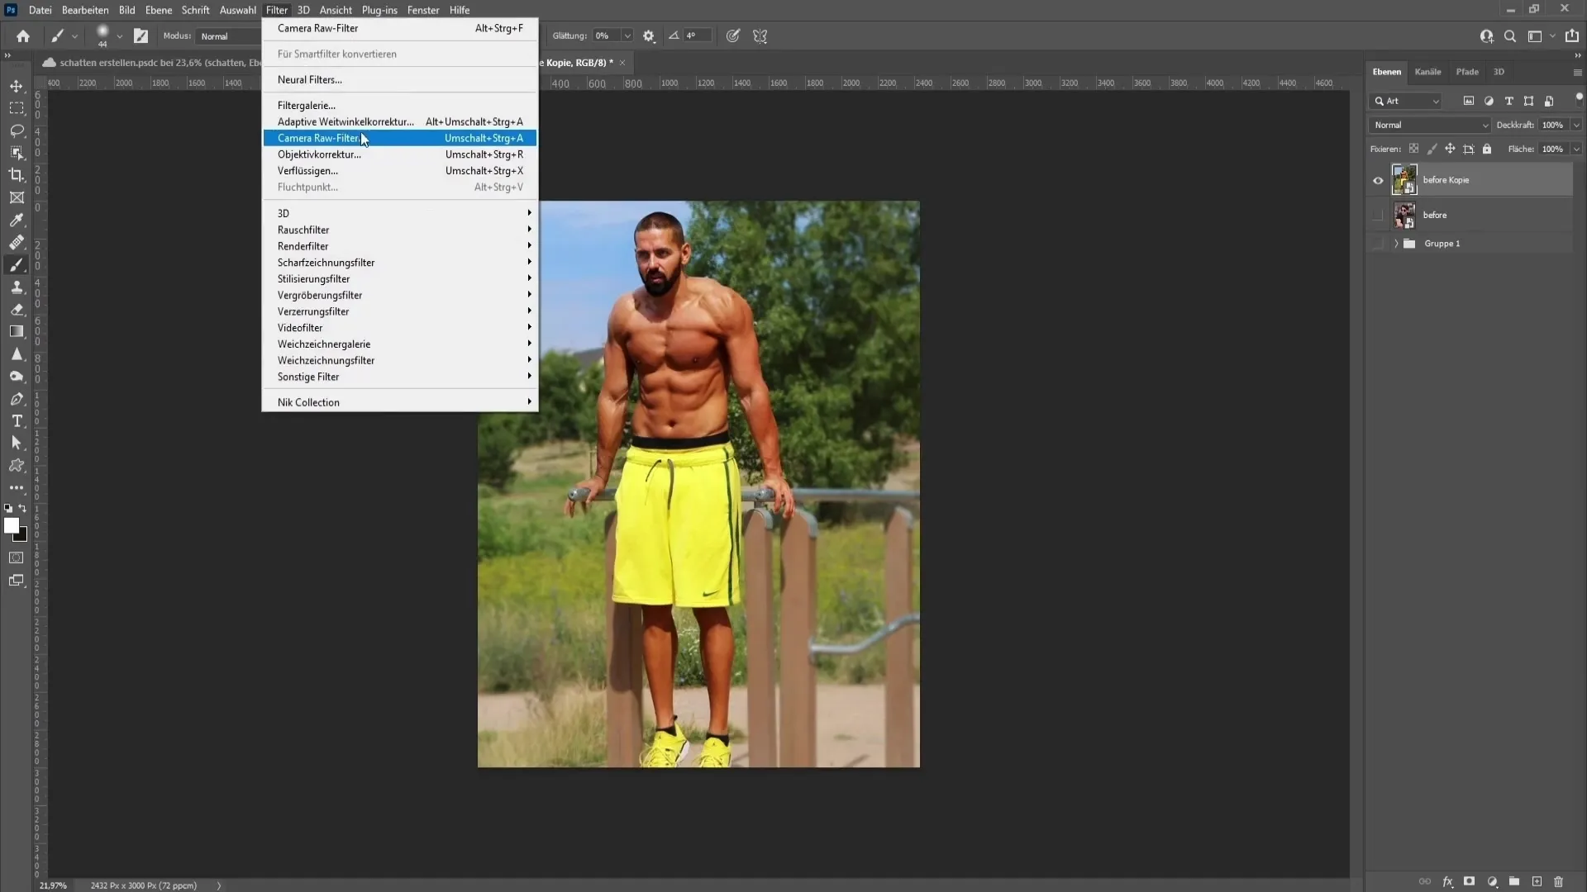The image size is (1587, 892).
Task: Open smoothing options gear icon
Action: pos(649,36)
